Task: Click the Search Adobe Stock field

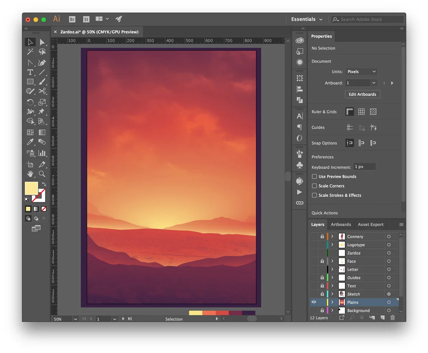Action: coord(367,19)
